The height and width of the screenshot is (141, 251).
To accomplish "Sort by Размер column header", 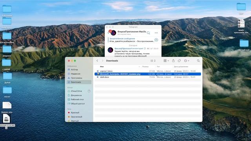I will click(x=146, y=67).
